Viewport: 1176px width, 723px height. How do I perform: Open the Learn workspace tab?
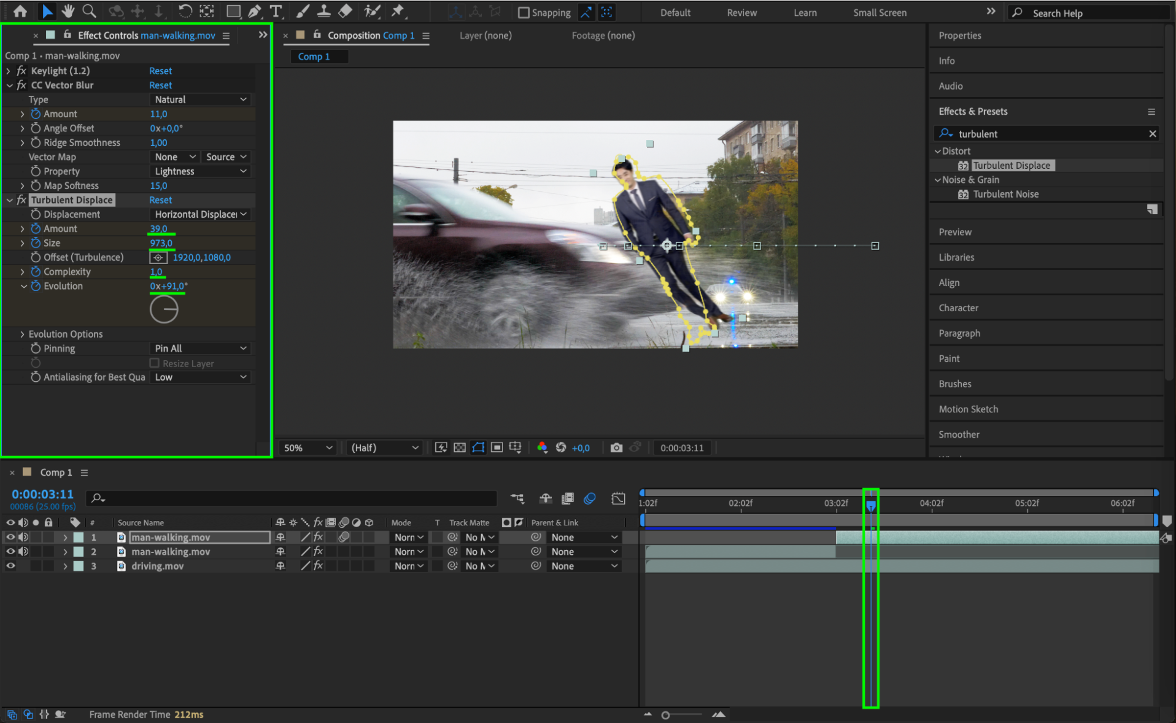(804, 12)
